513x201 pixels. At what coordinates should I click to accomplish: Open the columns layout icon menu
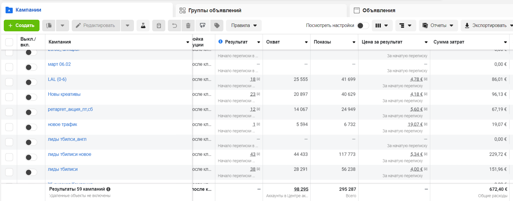click(x=382, y=26)
